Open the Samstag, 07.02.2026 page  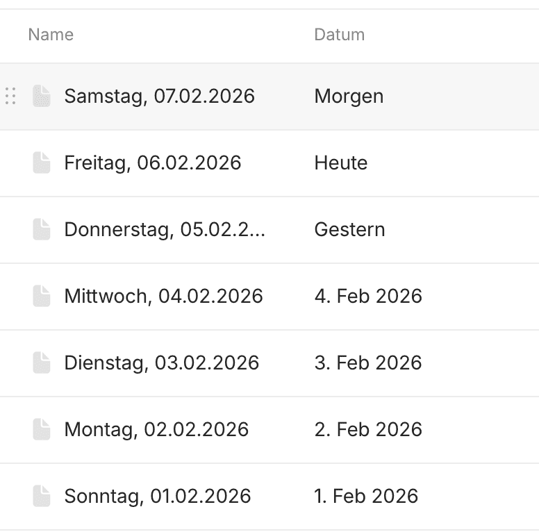[x=160, y=97]
